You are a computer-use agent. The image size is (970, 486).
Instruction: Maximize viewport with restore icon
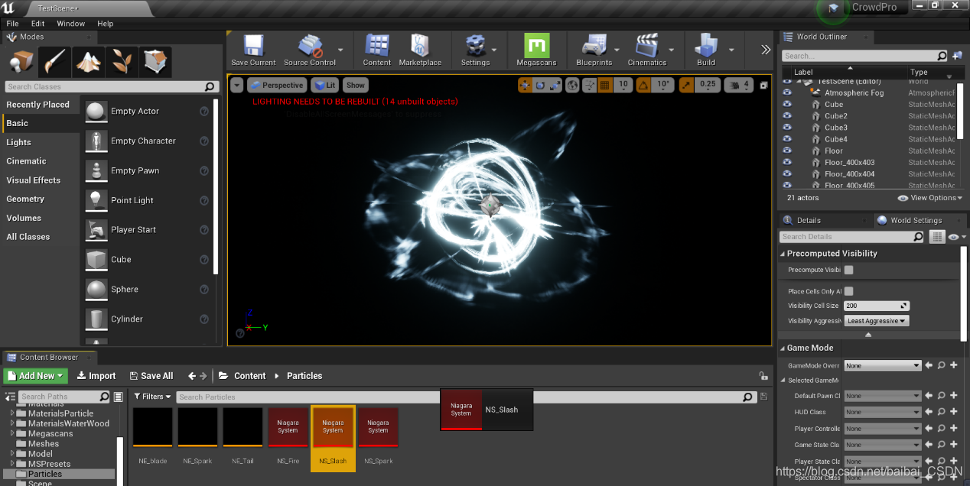click(763, 86)
